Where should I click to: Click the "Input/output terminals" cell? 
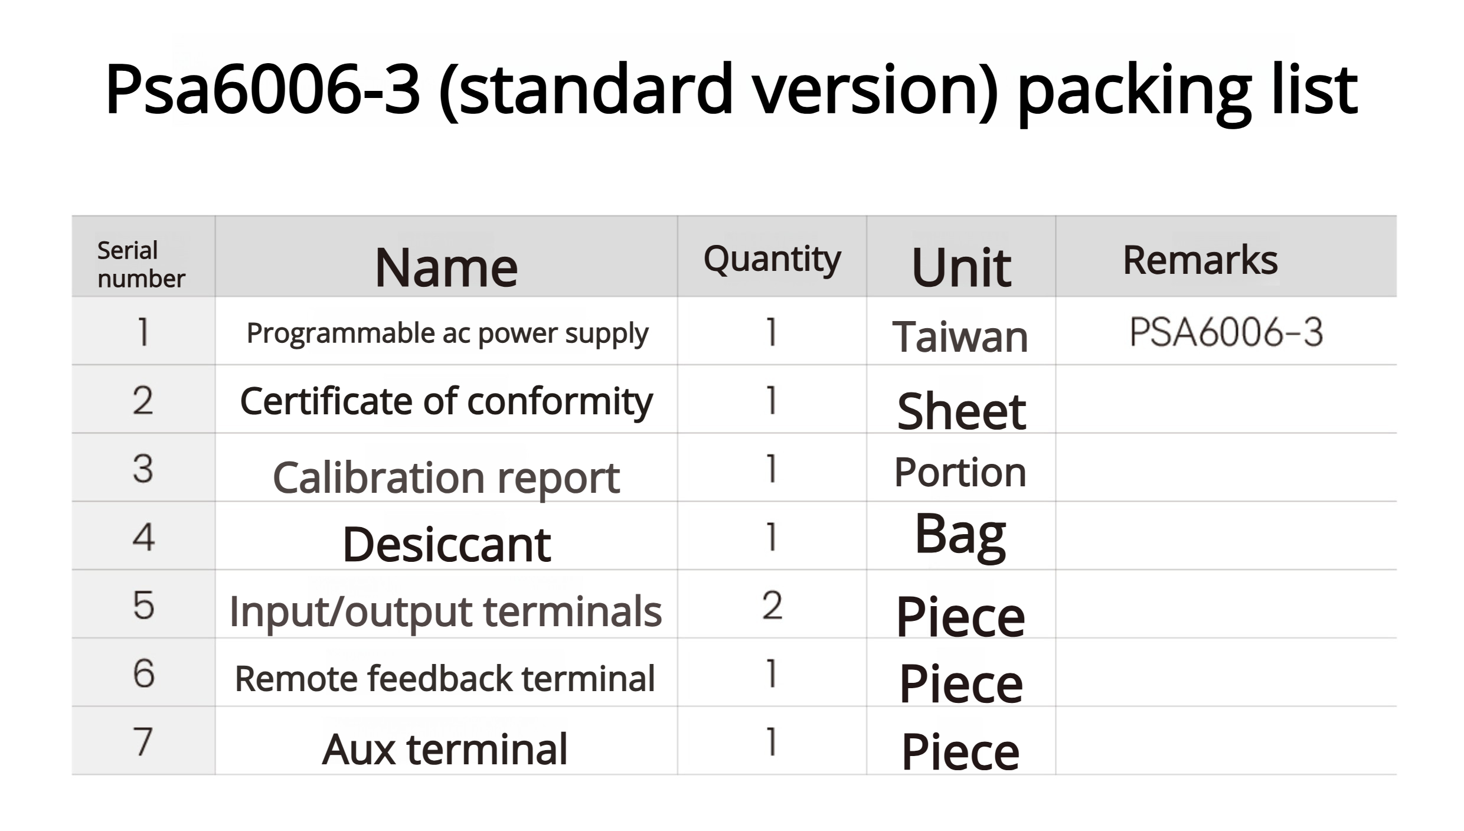[x=446, y=611]
